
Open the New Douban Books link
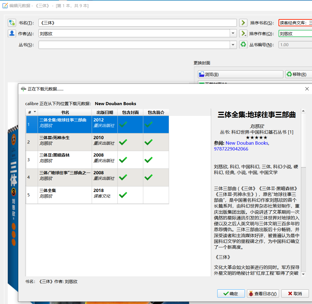click(x=247, y=143)
